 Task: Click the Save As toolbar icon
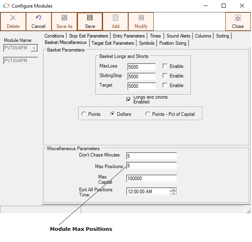[64, 18]
